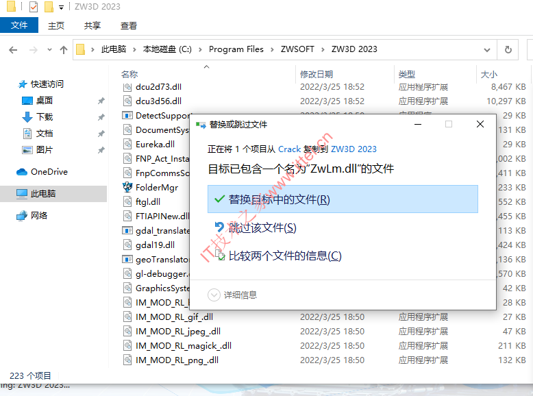Click the gl-debugger file icon
The height and width of the screenshot is (396, 533).
(127, 273)
